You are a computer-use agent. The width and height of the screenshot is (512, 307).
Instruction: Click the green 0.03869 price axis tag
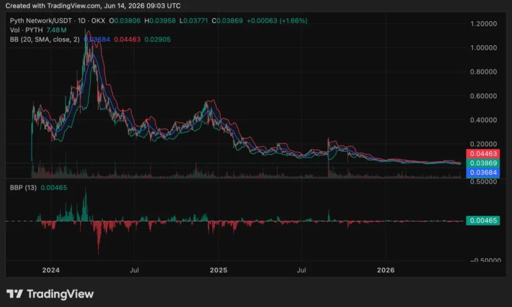pyautogui.click(x=483, y=163)
